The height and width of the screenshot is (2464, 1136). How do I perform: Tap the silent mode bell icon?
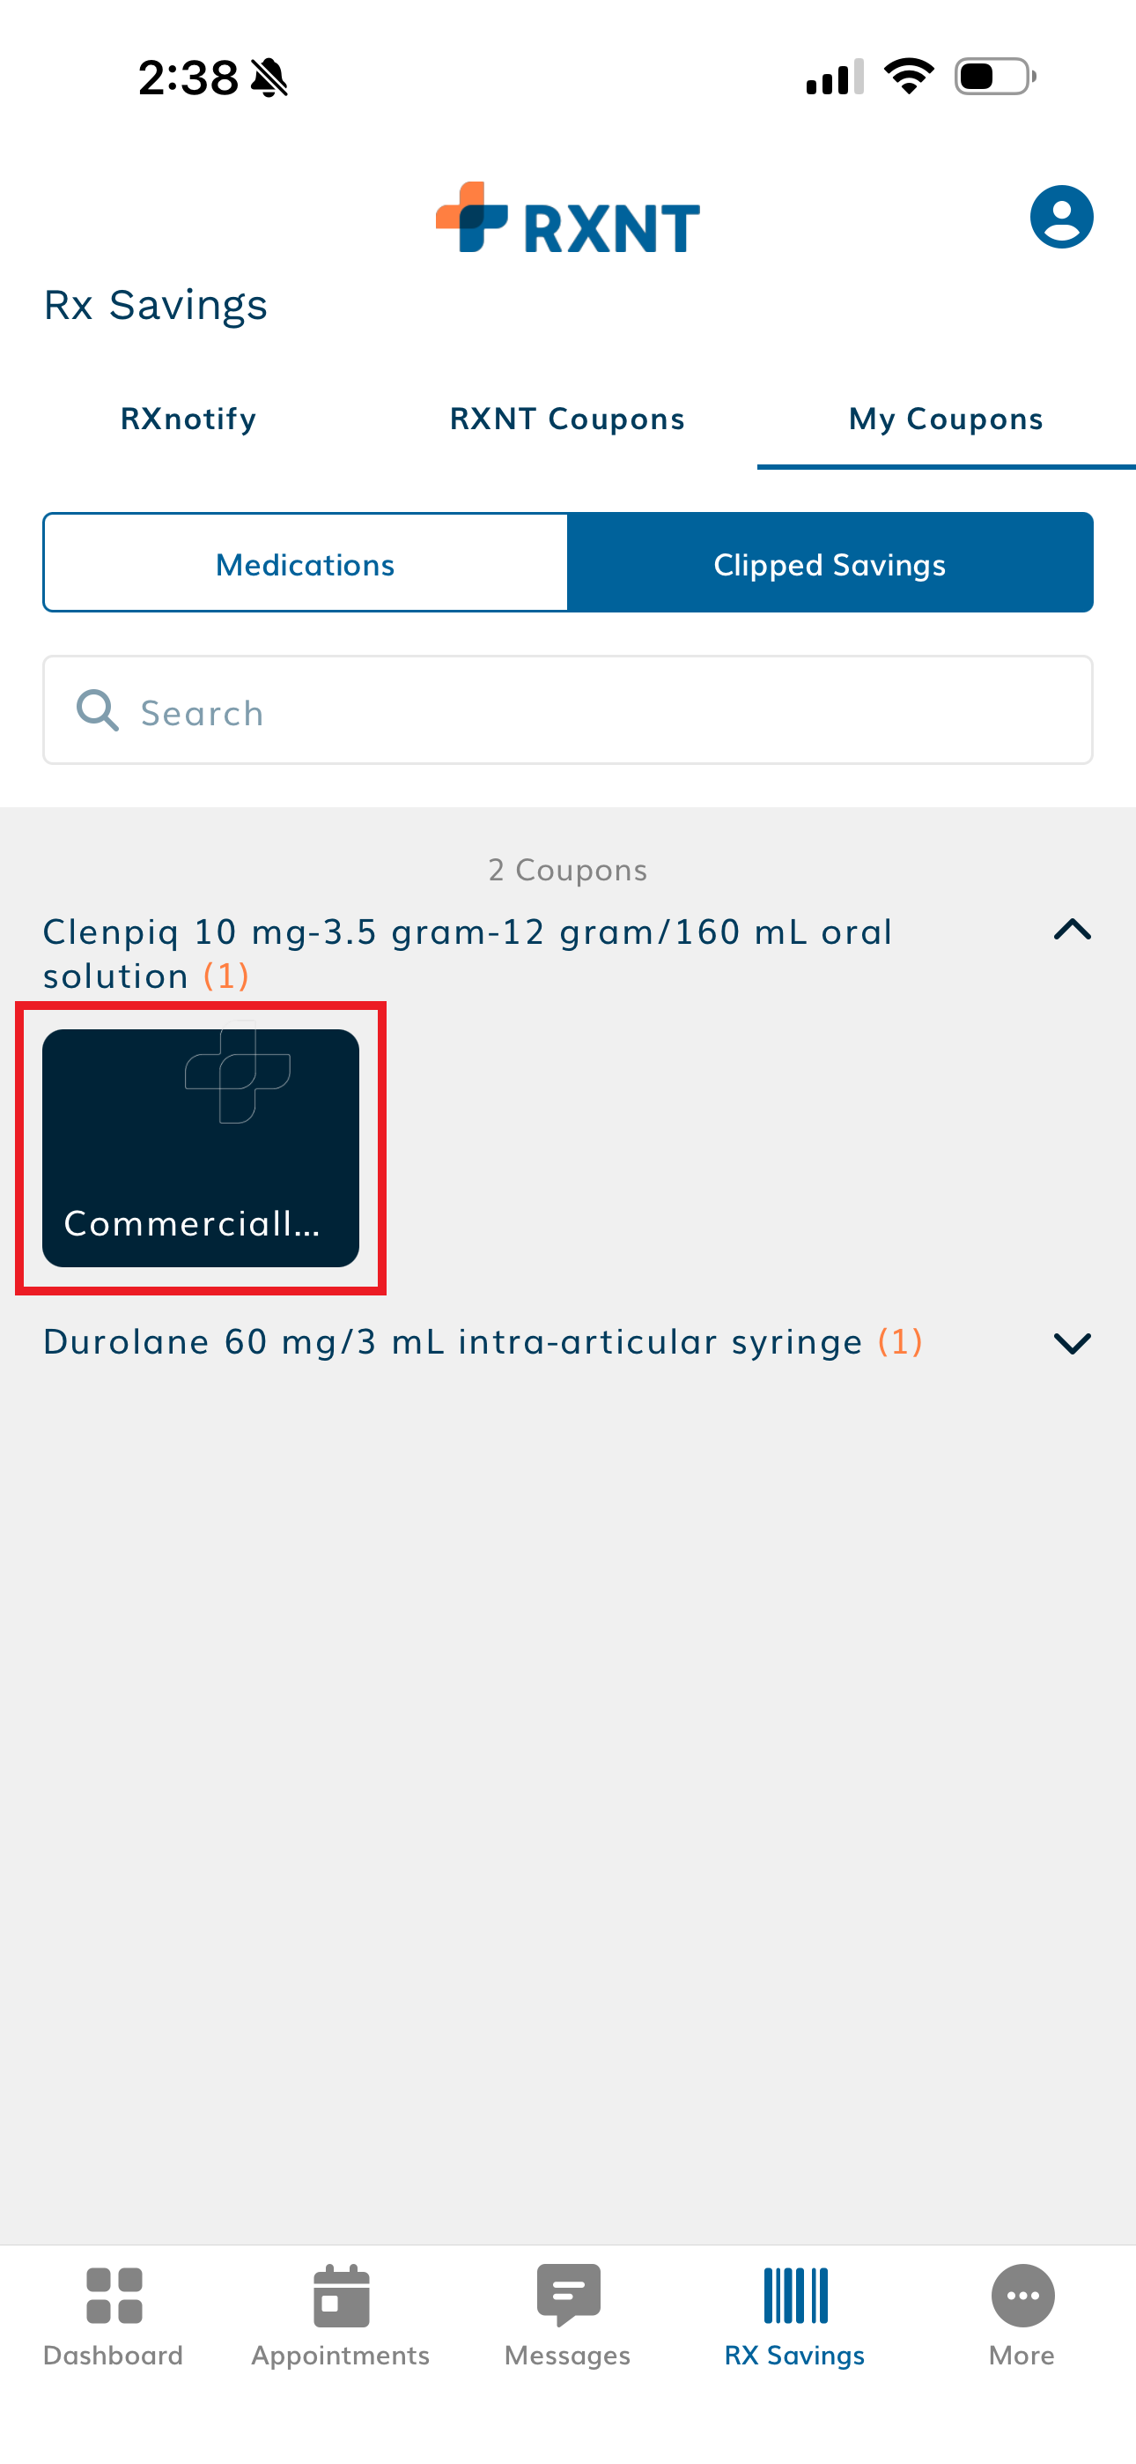click(269, 78)
